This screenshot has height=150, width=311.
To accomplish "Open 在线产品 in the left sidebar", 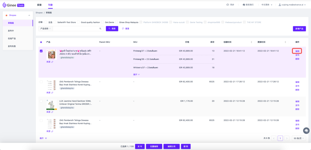I will coord(12,38).
